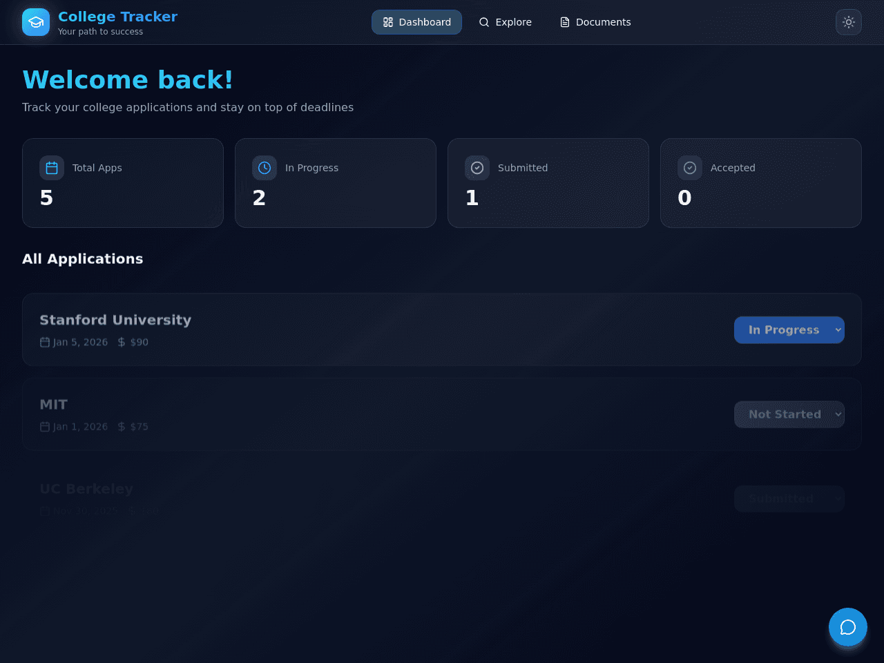The height and width of the screenshot is (663, 884).
Task: Click MIT's application fee '$75'
Action: coord(139,426)
